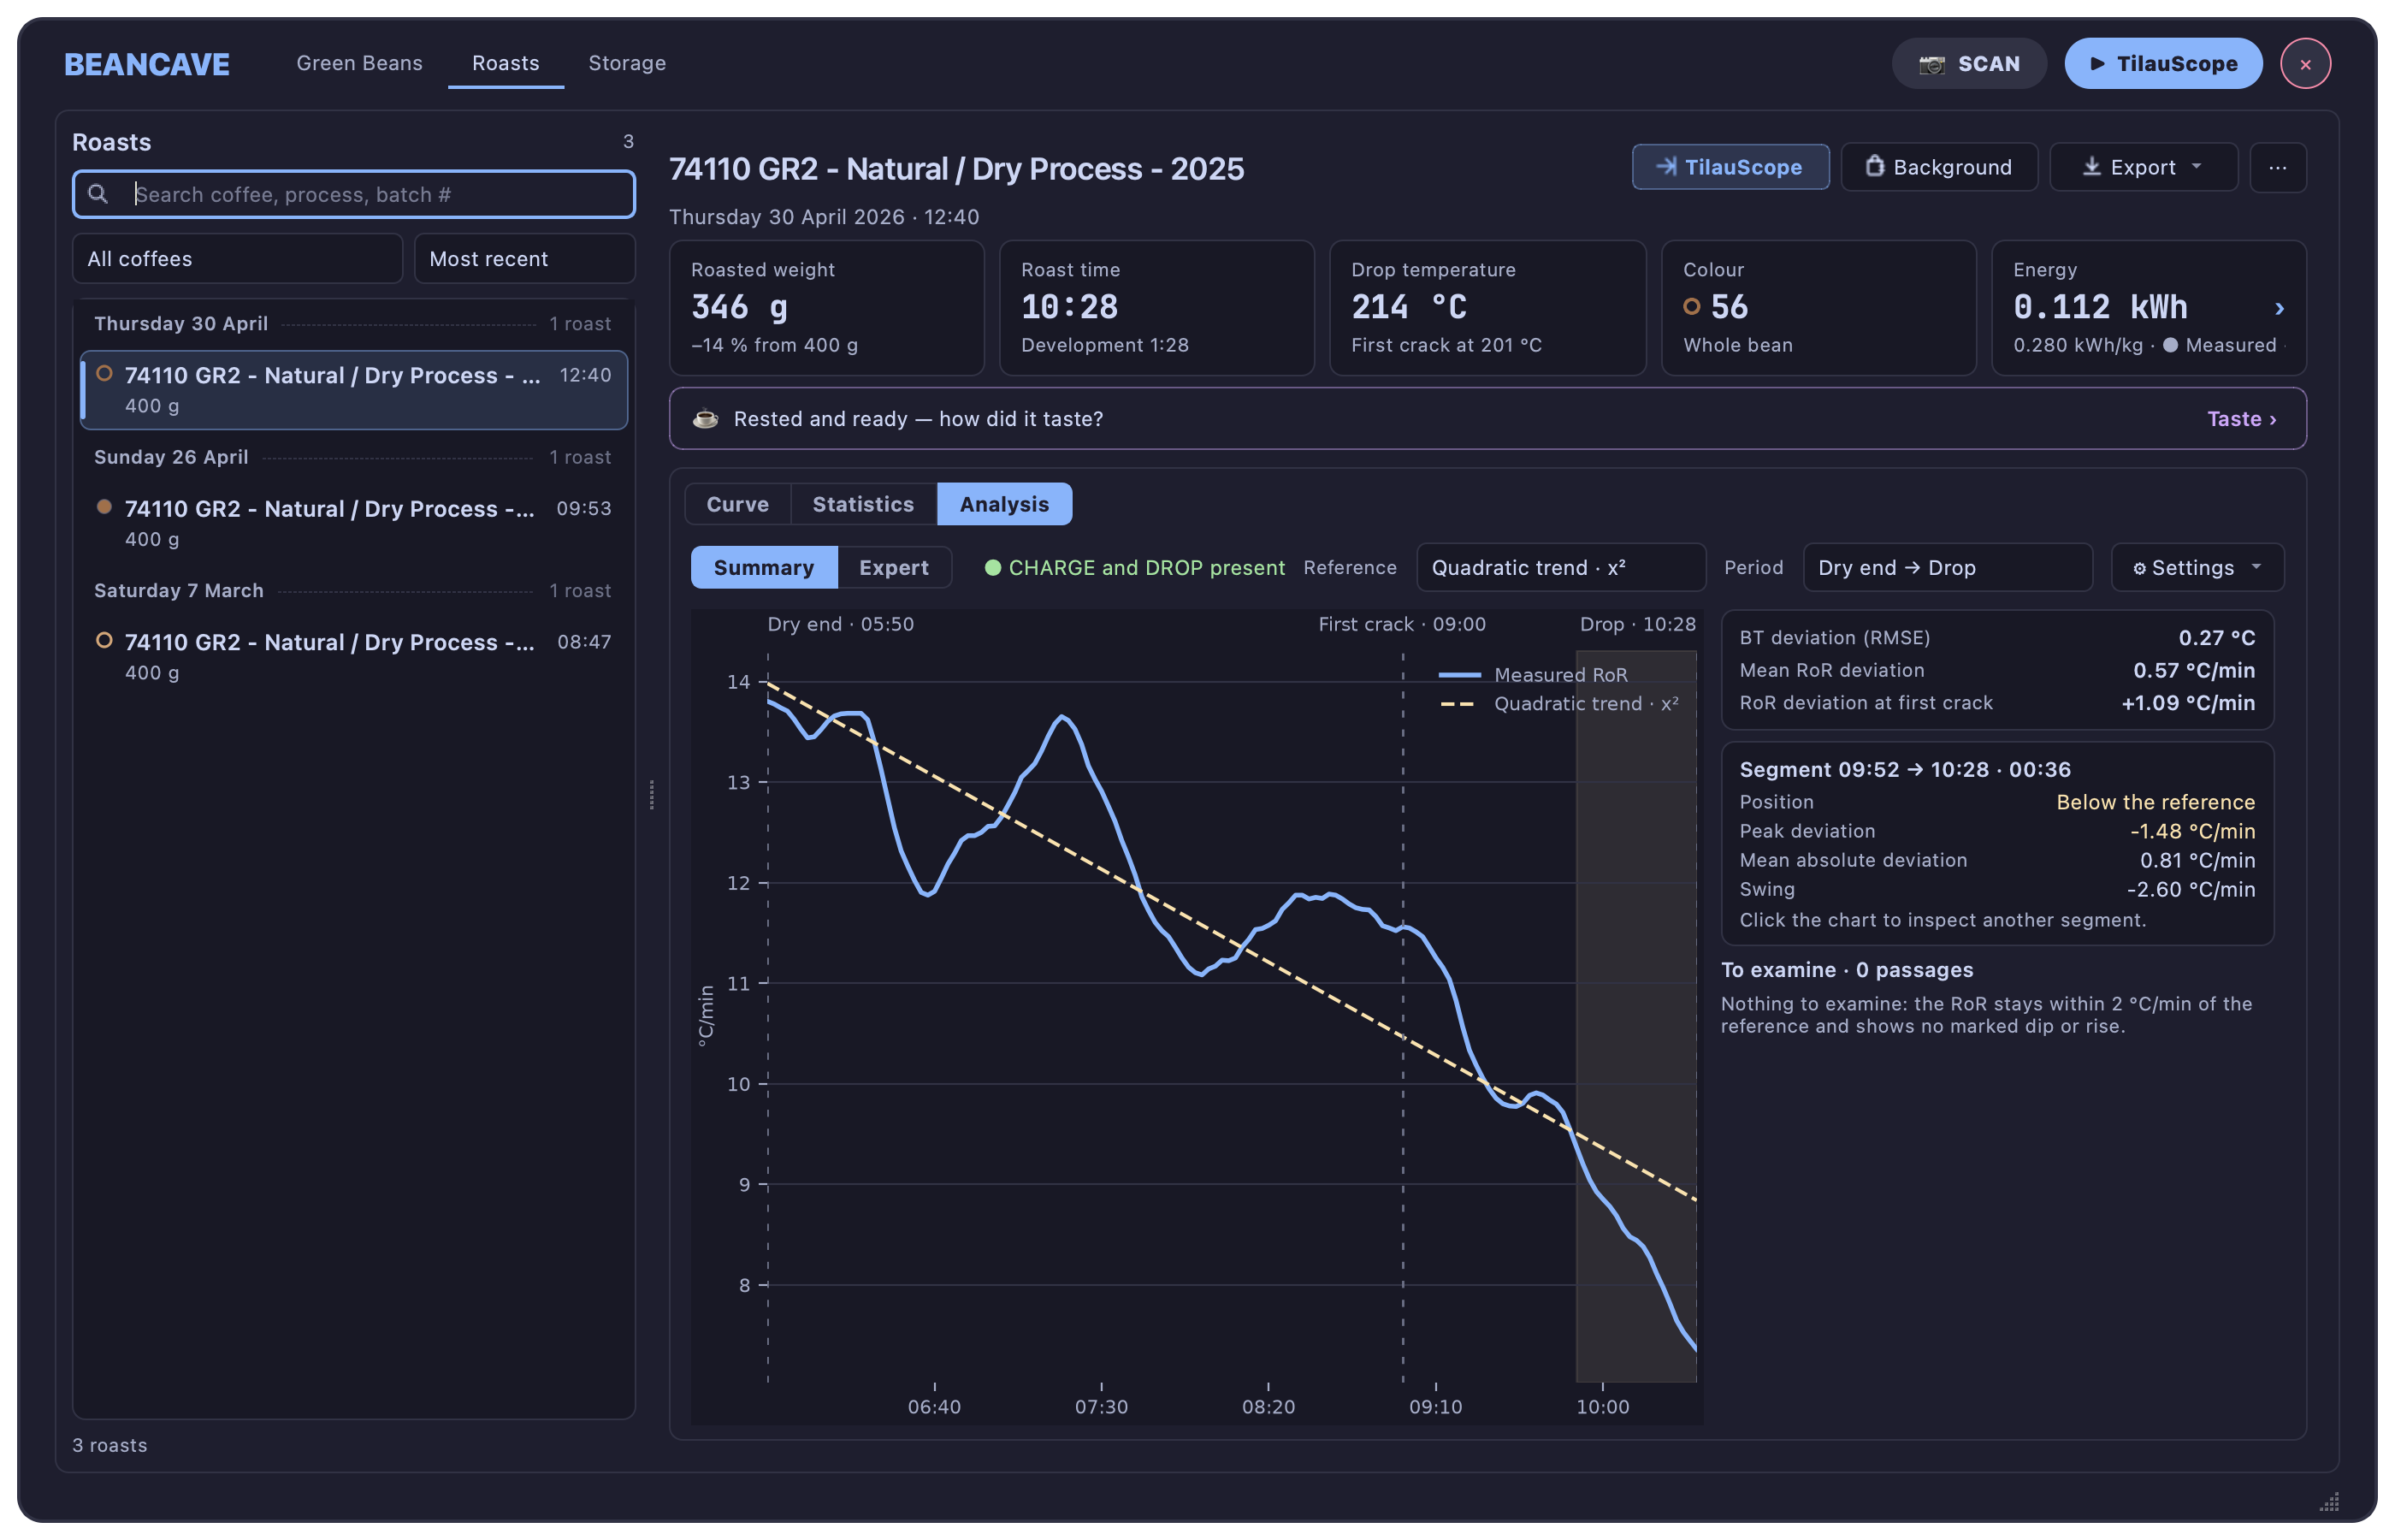Image resolution: width=2395 pixels, height=1540 pixels.
Task: Launch TilauScope from the top bar
Action: 2162,64
